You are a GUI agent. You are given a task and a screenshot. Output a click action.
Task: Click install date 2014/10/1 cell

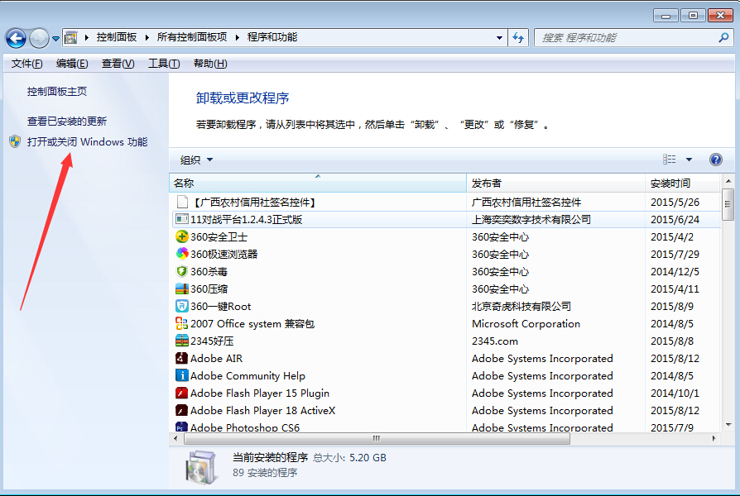coord(675,393)
